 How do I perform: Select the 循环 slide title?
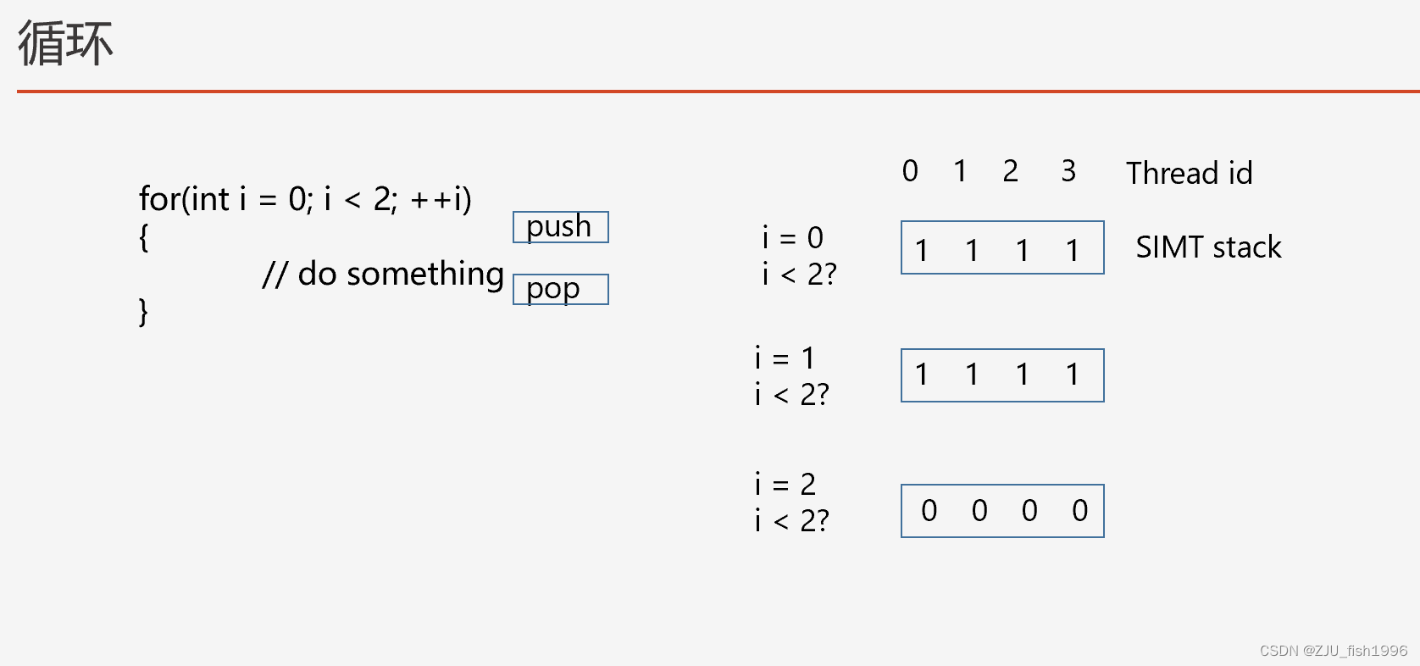pos(65,43)
